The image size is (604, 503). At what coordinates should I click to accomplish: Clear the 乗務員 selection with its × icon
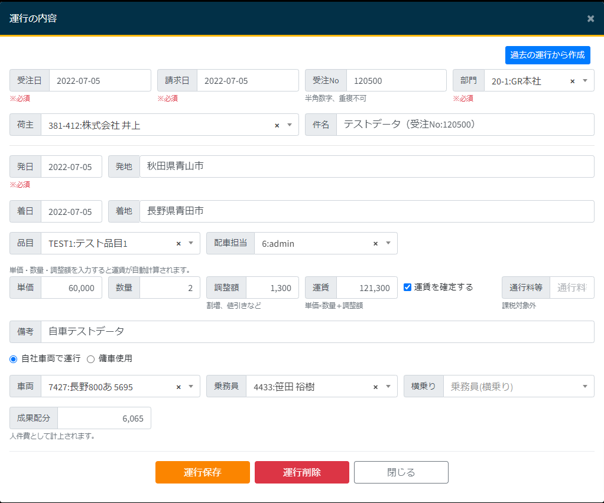click(x=375, y=387)
